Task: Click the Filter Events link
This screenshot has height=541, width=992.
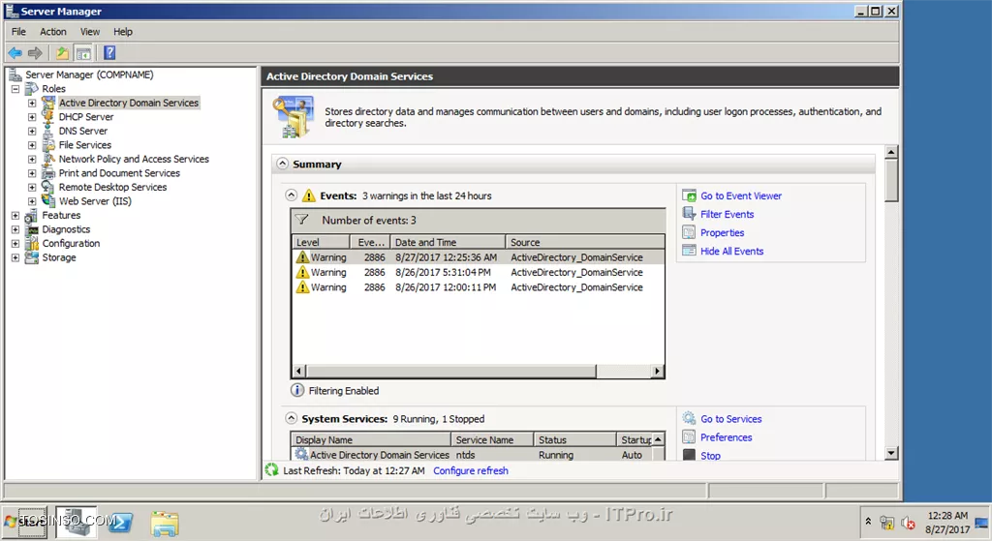Action: (727, 214)
